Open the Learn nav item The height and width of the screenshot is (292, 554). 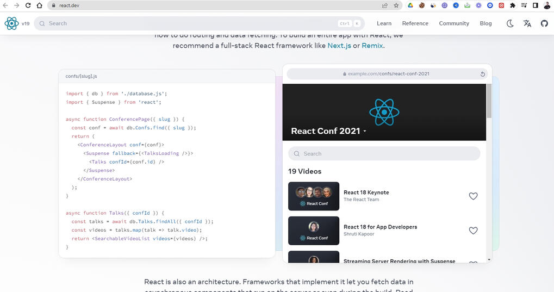coord(384,23)
